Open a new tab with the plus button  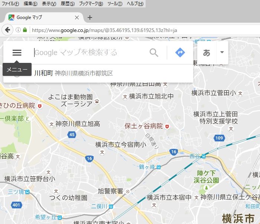pyautogui.click(x=90, y=17)
